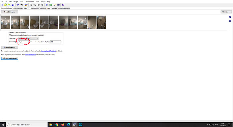Switch to the Exposure / HDR tab
This screenshot has height=127, width=233.
45,8
